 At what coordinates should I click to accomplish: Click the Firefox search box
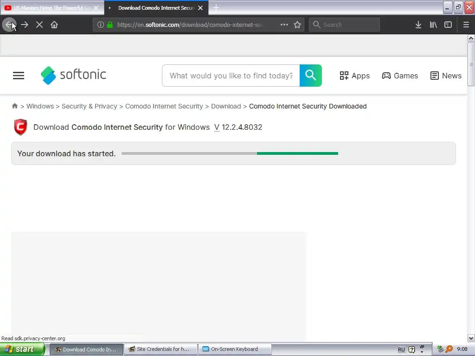click(x=344, y=25)
